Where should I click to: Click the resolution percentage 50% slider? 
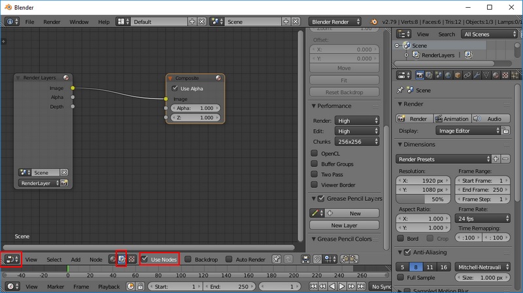click(423, 199)
